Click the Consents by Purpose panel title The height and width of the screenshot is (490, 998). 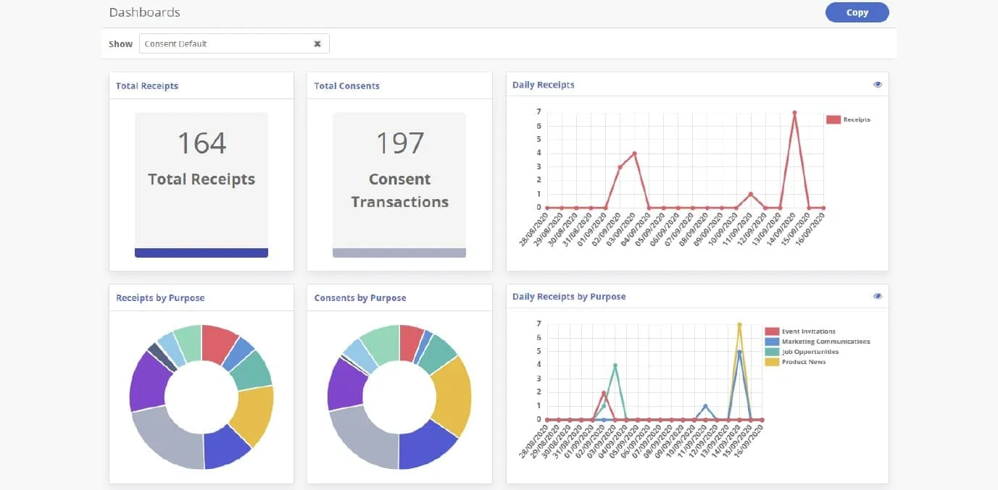pyautogui.click(x=360, y=297)
